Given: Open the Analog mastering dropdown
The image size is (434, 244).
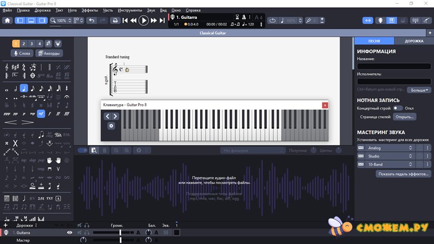Looking at the screenshot, I should pos(419,147).
